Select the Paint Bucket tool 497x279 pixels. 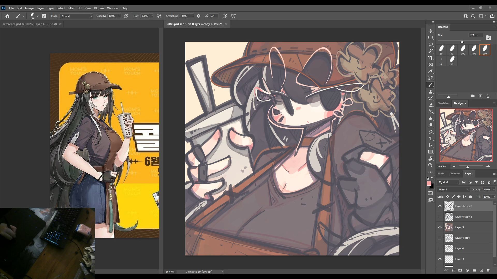(x=430, y=112)
